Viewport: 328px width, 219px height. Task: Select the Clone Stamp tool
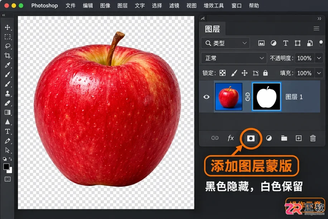point(8,94)
